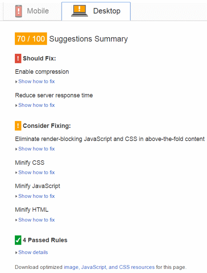The image size is (207, 273).
Task: Click the red Should Fix exclamation icon
Action: click(18, 58)
